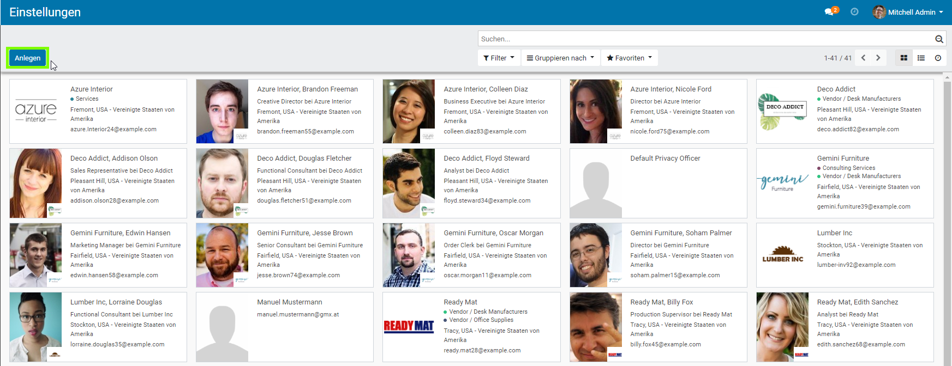Screen dimensions: 952x366
Task: Click the Lumber Inc logo
Action: click(782, 255)
